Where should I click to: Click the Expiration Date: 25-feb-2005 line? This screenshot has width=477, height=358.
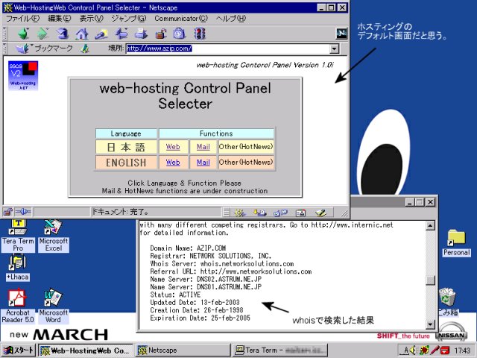point(200,318)
